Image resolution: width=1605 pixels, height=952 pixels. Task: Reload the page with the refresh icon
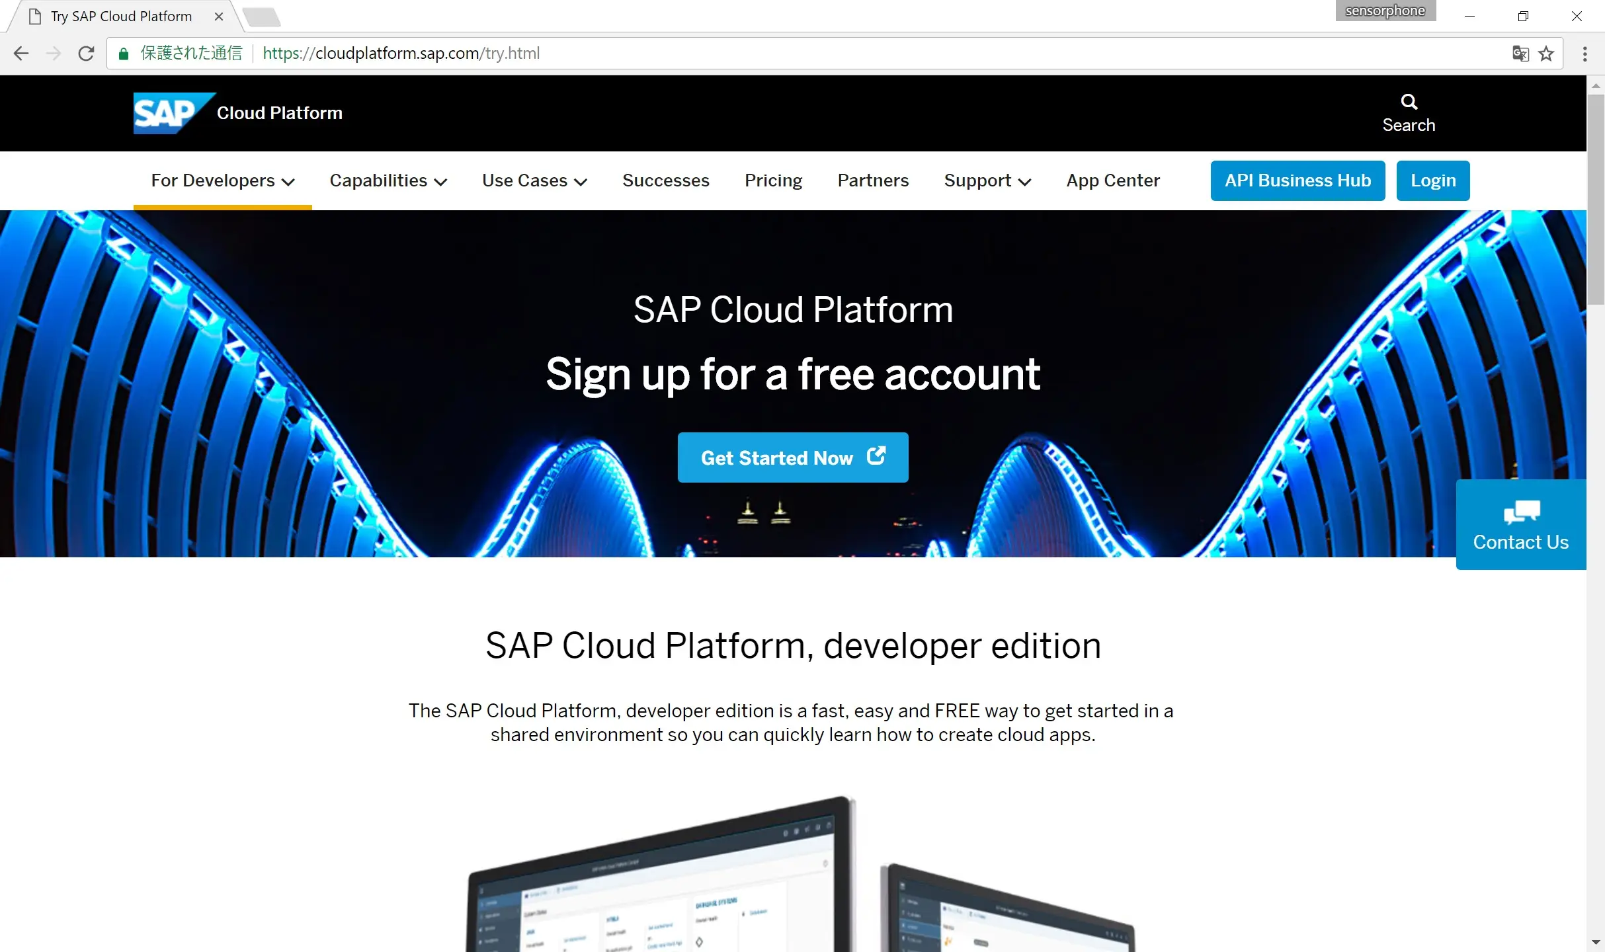[x=86, y=54]
